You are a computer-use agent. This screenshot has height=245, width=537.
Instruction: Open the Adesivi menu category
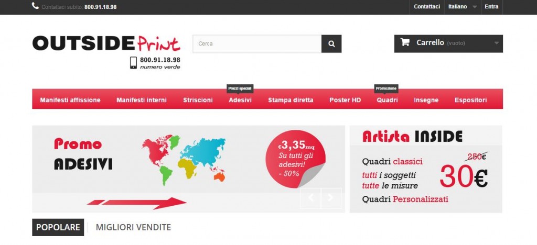click(x=240, y=100)
